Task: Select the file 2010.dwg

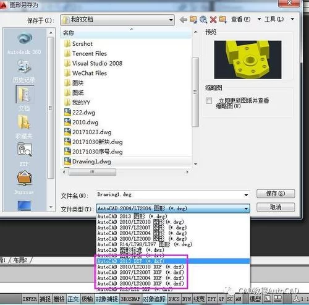Action: [81, 122]
